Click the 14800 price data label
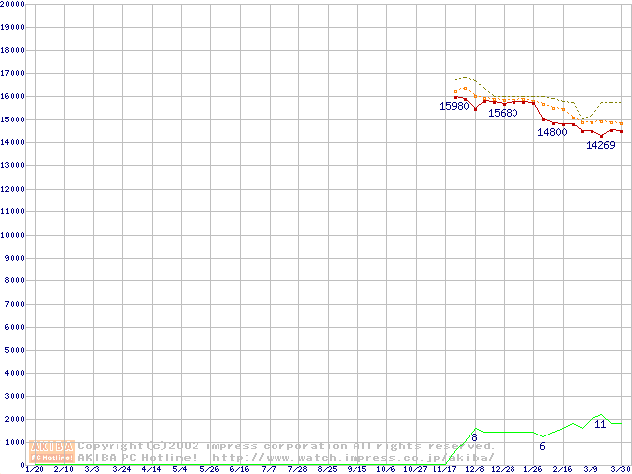Viewport: 632px width, 474px height. click(552, 132)
